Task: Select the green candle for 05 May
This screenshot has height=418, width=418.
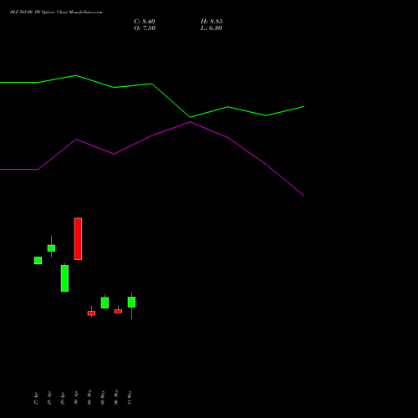Action: [x=104, y=303]
